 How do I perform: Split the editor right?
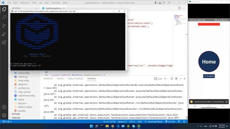[x=179, y=8]
